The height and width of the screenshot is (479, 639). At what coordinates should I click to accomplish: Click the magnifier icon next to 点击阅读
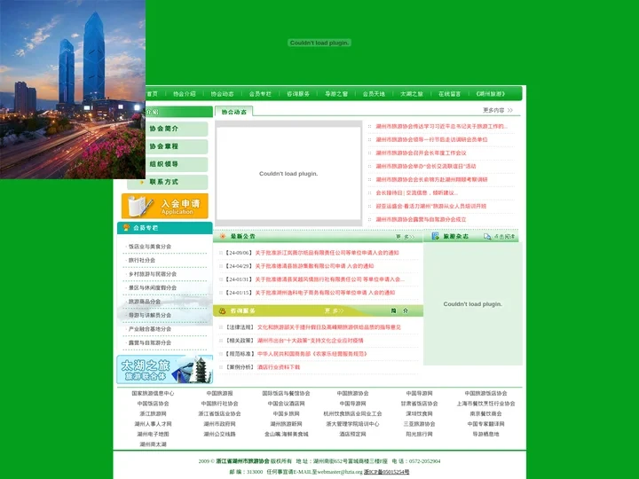(x=487, y=237)
